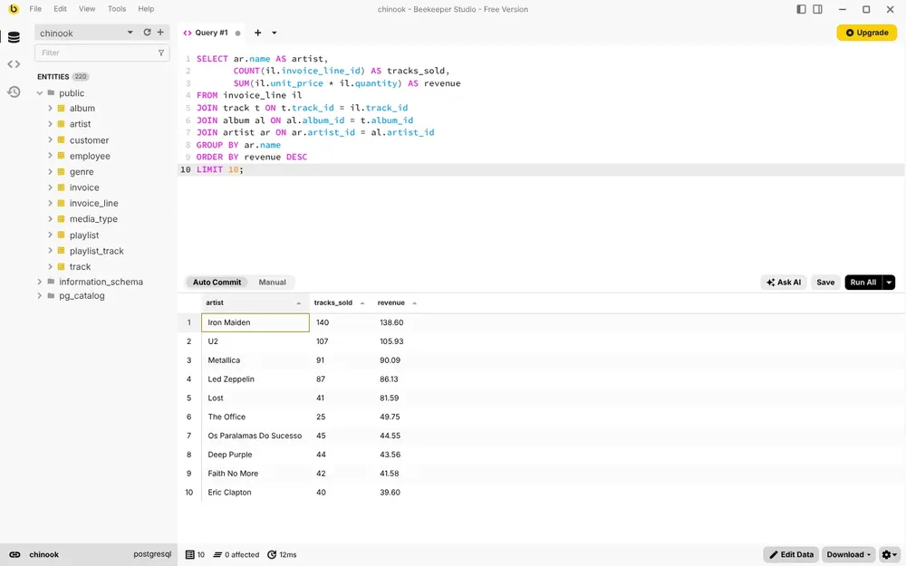Sort results by tracks_sold column
Image resolution: width=906 pixels, height=566 pixels.
pos(341,302)
